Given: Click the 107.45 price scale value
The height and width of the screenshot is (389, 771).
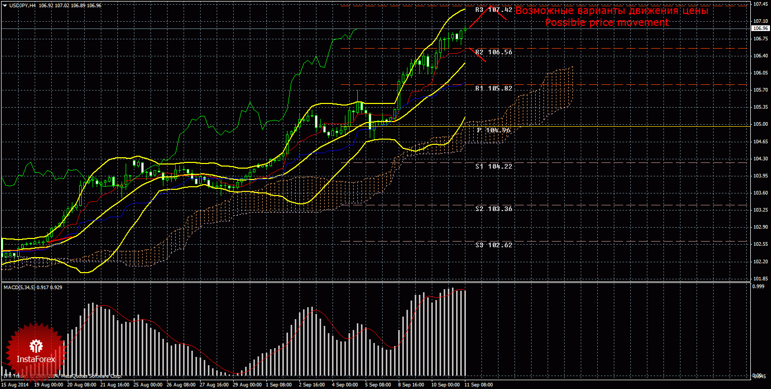Looking at the screenshot, I should point(761,4).
